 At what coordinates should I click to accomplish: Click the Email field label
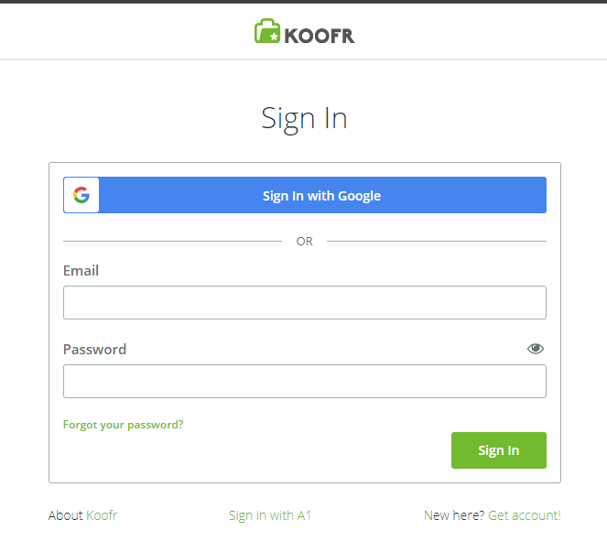tap(81, 271)
